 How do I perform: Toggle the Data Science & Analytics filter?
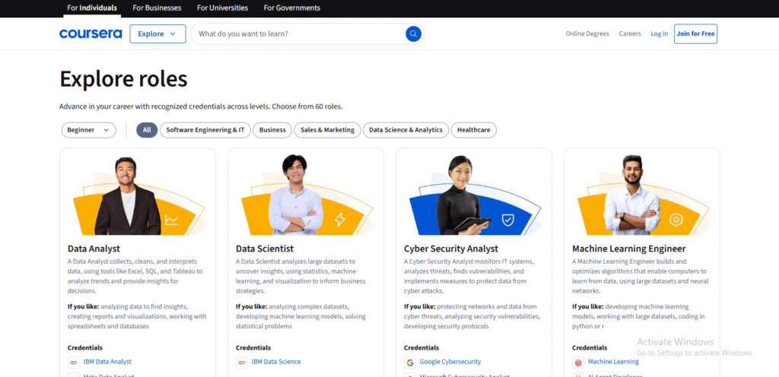coord(405,130)
